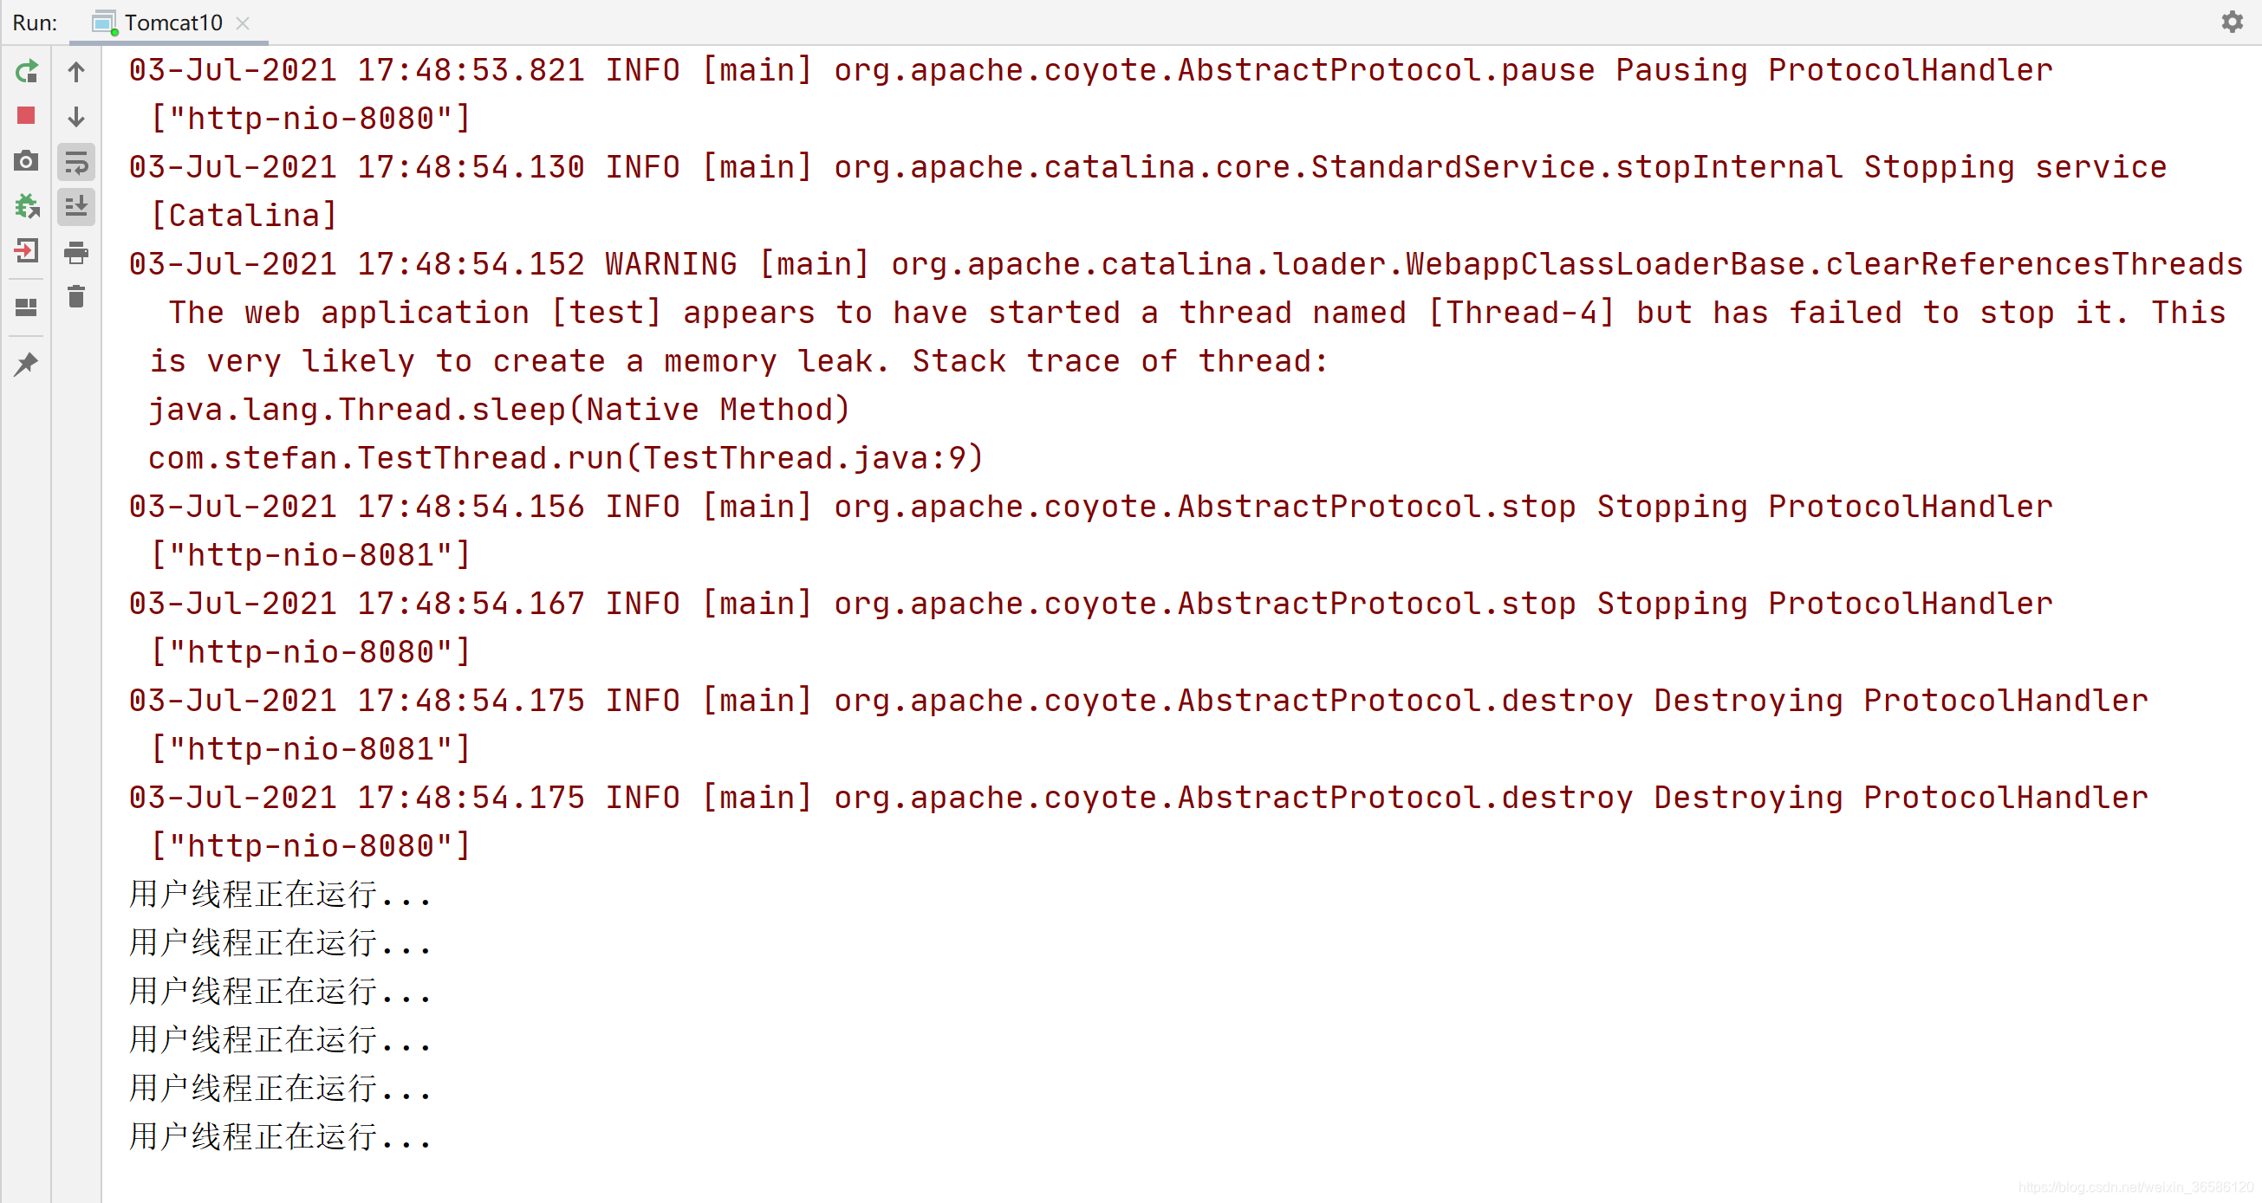
Task: Toggle the pin tab visibility option
Action: click(29, 365)
